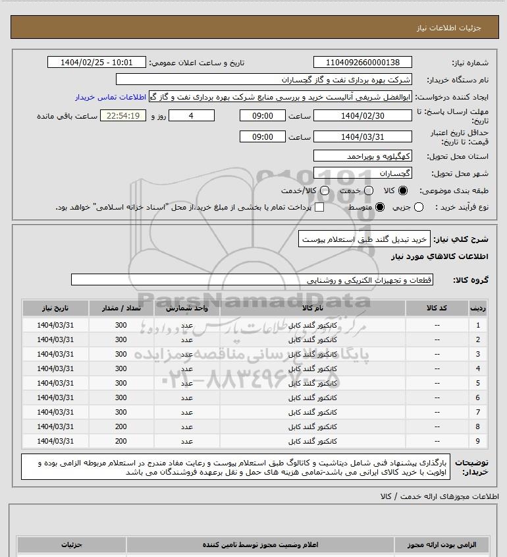
Task: Click the need number field 1104092660000138
Action: 363,62
